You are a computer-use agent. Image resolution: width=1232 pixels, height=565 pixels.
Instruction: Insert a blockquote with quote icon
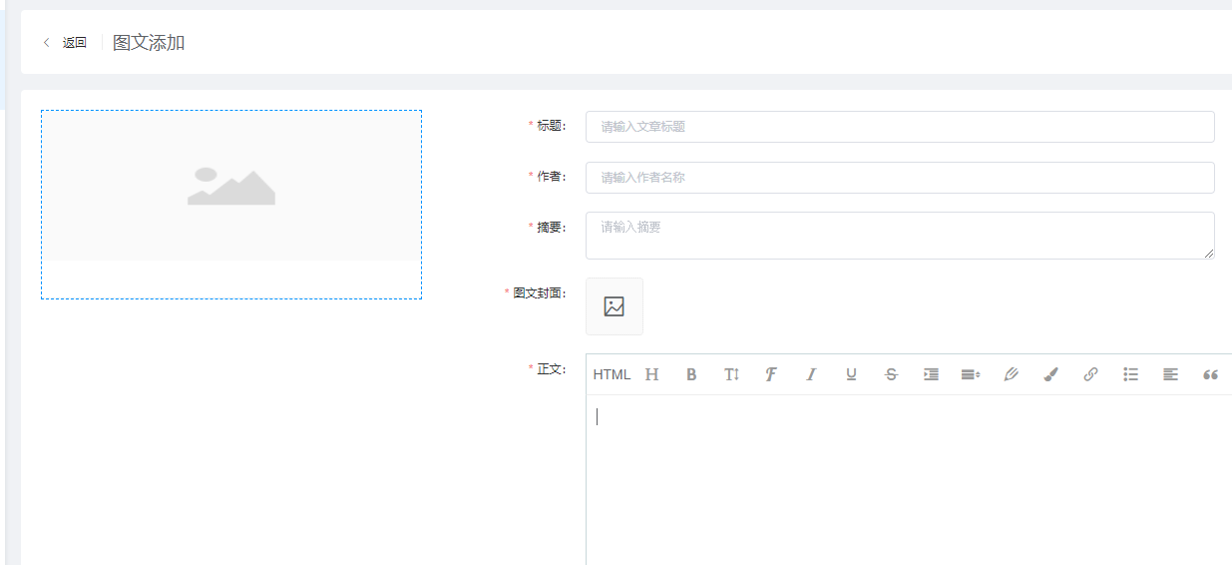pos(1210,374)
